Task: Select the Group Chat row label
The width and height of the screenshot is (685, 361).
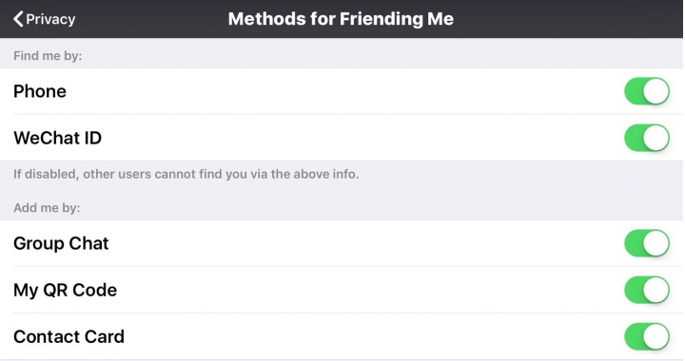Action: [x=61, y=244]
